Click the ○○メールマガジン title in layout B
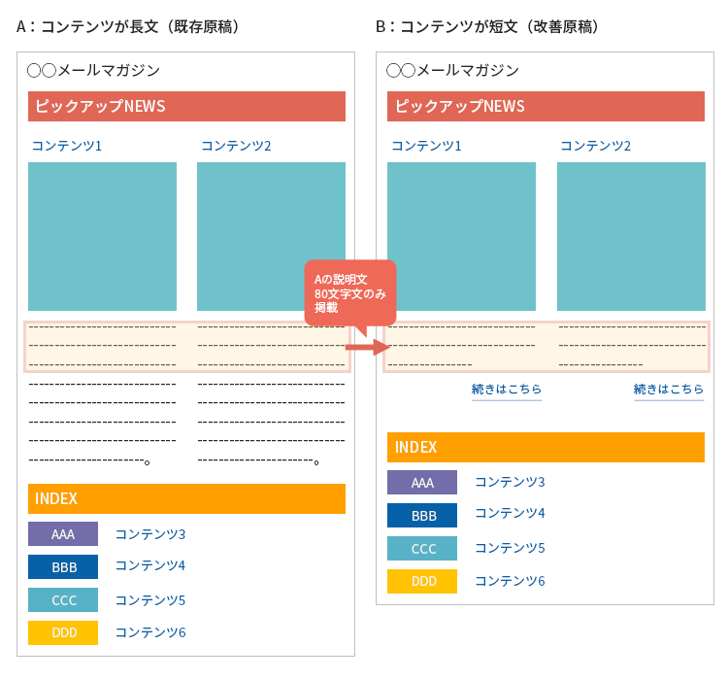 click(452, 70)
